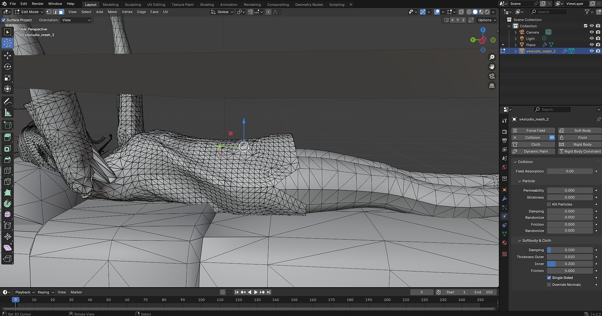Click the Fluid physics button

point(580,138)
